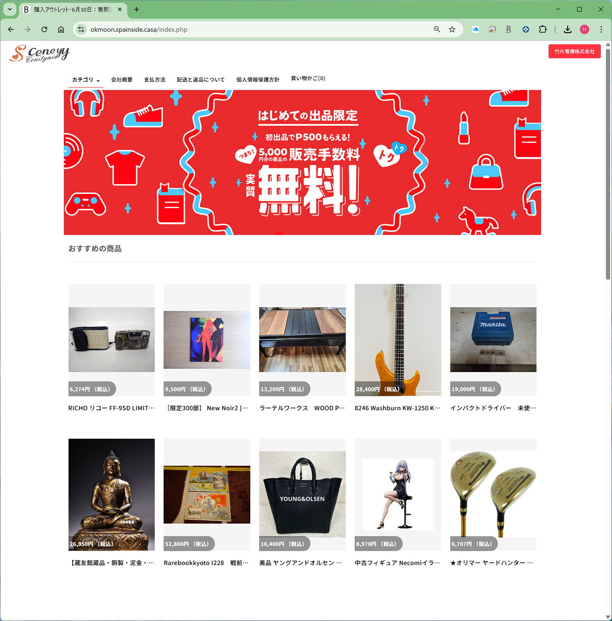Click the browser reload icon
Viewport: 612px width, 621px height.
(x=44, y=29)
